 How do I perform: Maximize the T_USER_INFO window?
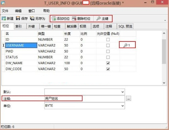click(x=153, y=2)
